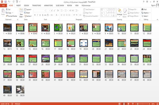Click the Sign in link
This screenshot has height=105, width=159.
153,6
